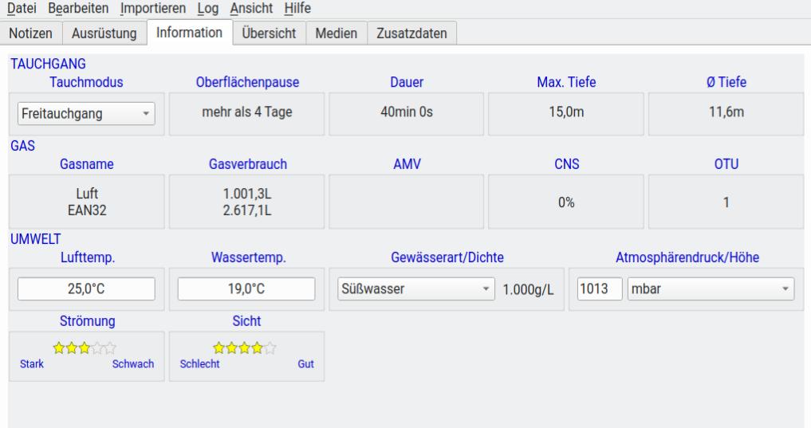This screenshot has height=428, width=811.
Task: Click the Max. Tiefe value 15,0m
Action: click(566, 112)
